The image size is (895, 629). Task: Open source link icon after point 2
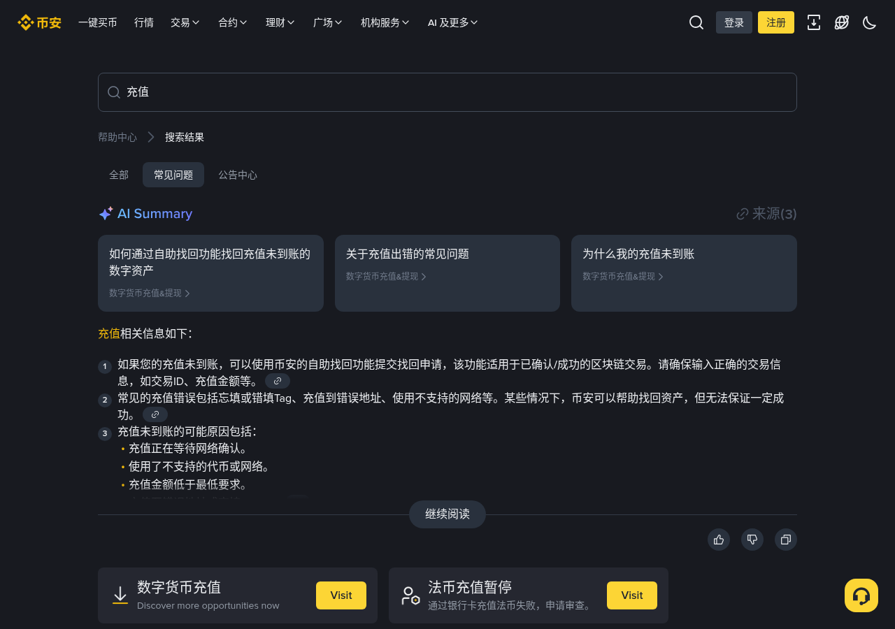pos(155,414)
